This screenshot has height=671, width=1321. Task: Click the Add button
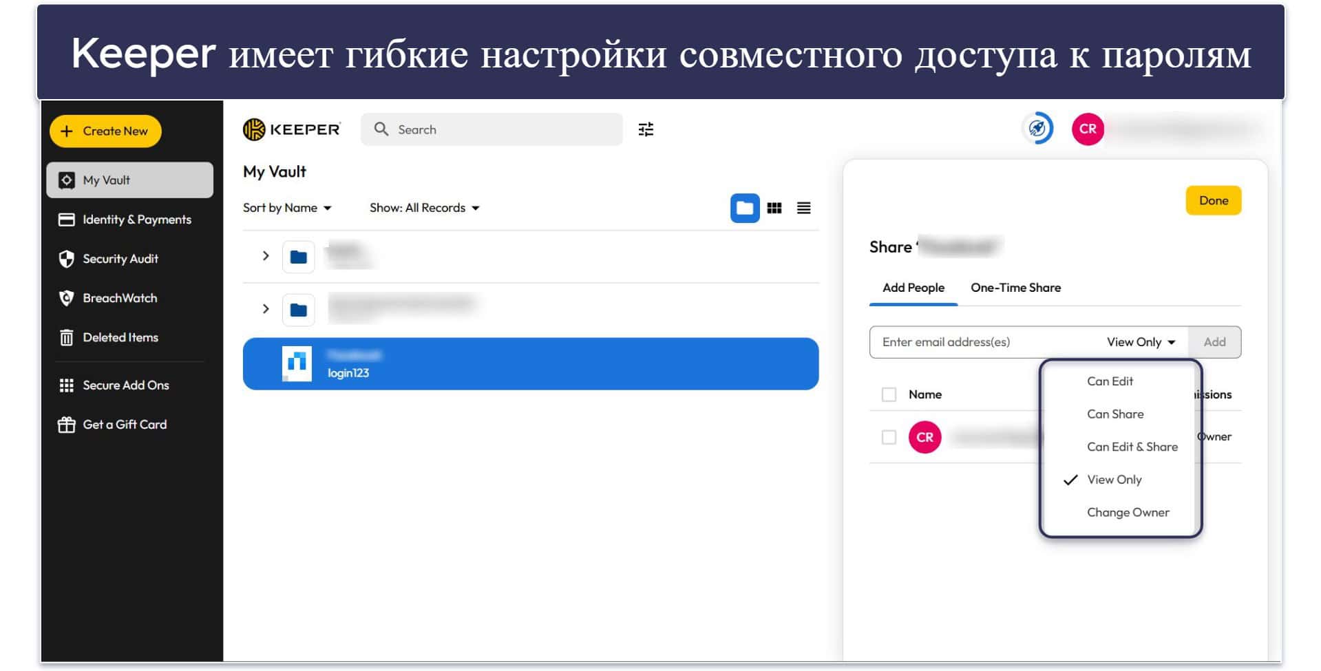tap(1214, 342)
